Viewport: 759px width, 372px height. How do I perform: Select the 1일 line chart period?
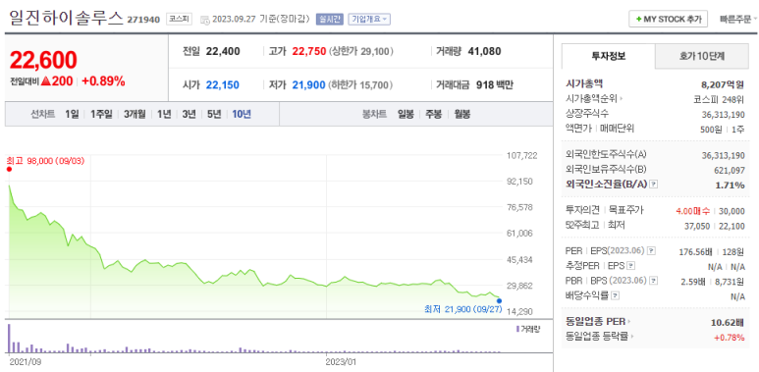[x=71, y=114]
